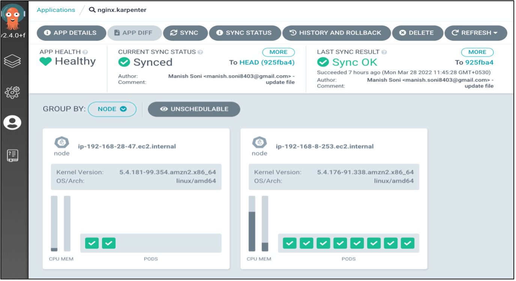Click the green Healthy heart icon
The width and height of the screenshot is (516, 281).
[x=45, y=61]
